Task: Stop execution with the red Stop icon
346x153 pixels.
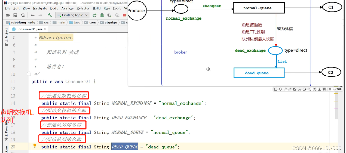Action: point(125,15)
